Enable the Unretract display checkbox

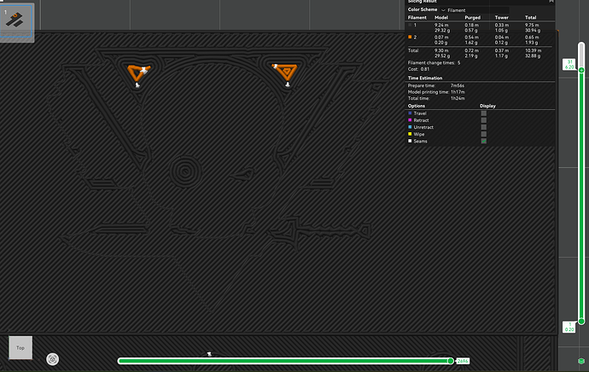coord(484,127)
